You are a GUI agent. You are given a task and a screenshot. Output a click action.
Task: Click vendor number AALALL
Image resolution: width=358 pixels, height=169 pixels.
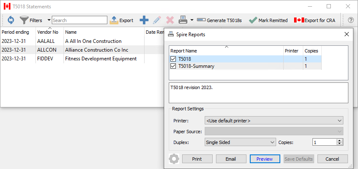pos(46,41)
